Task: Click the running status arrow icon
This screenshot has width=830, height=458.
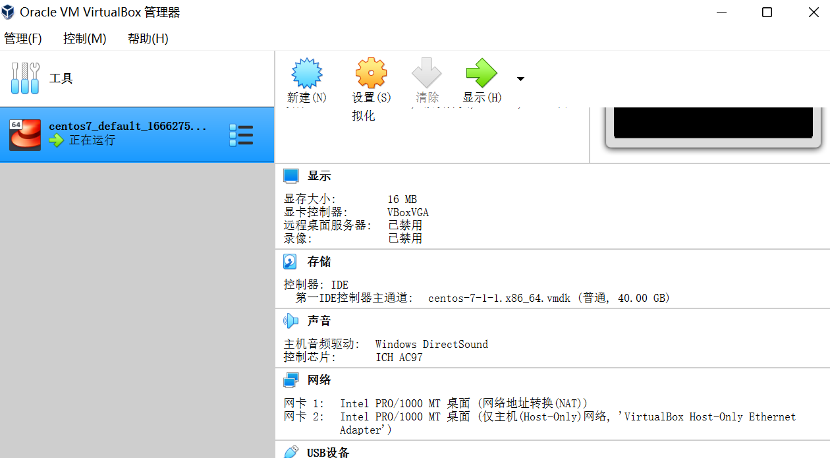Action: click(x=57, y=140)
